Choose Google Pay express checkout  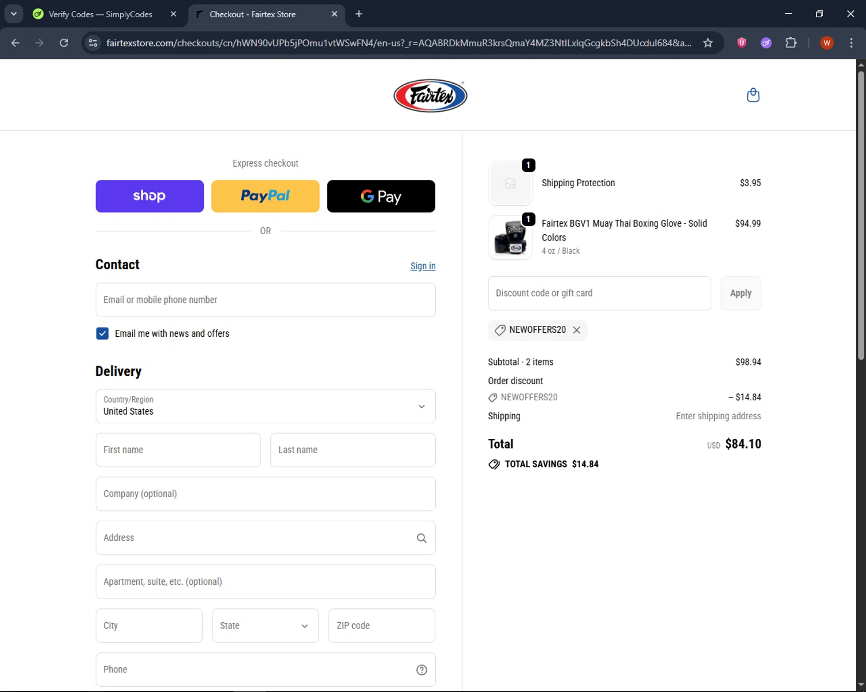pos(381,196)
